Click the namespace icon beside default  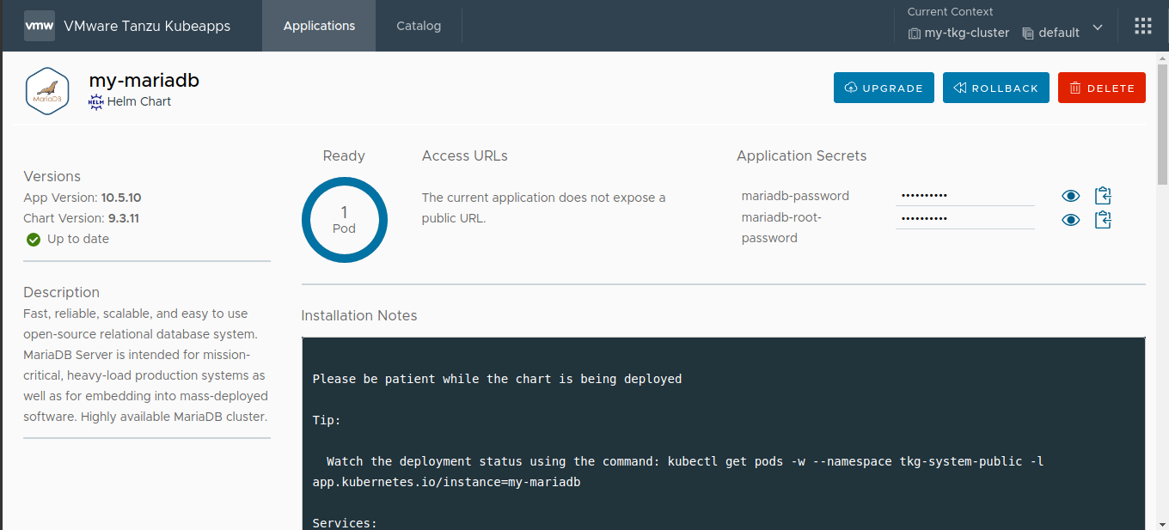(1028, 33)
